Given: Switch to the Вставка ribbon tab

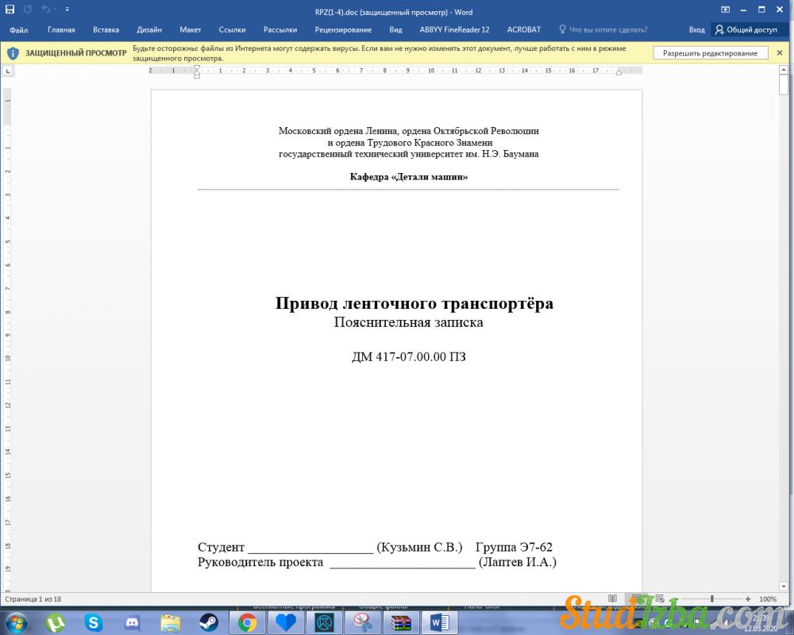Looking at the screenshot, I should (x=106, y=30).
